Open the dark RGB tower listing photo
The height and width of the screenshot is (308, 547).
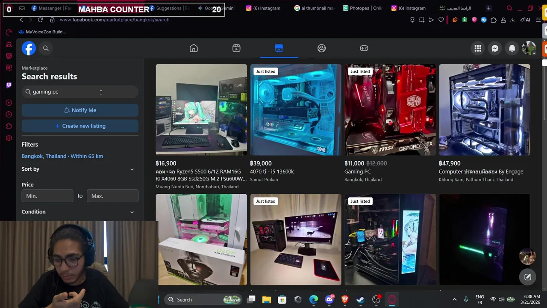(485, 240)
